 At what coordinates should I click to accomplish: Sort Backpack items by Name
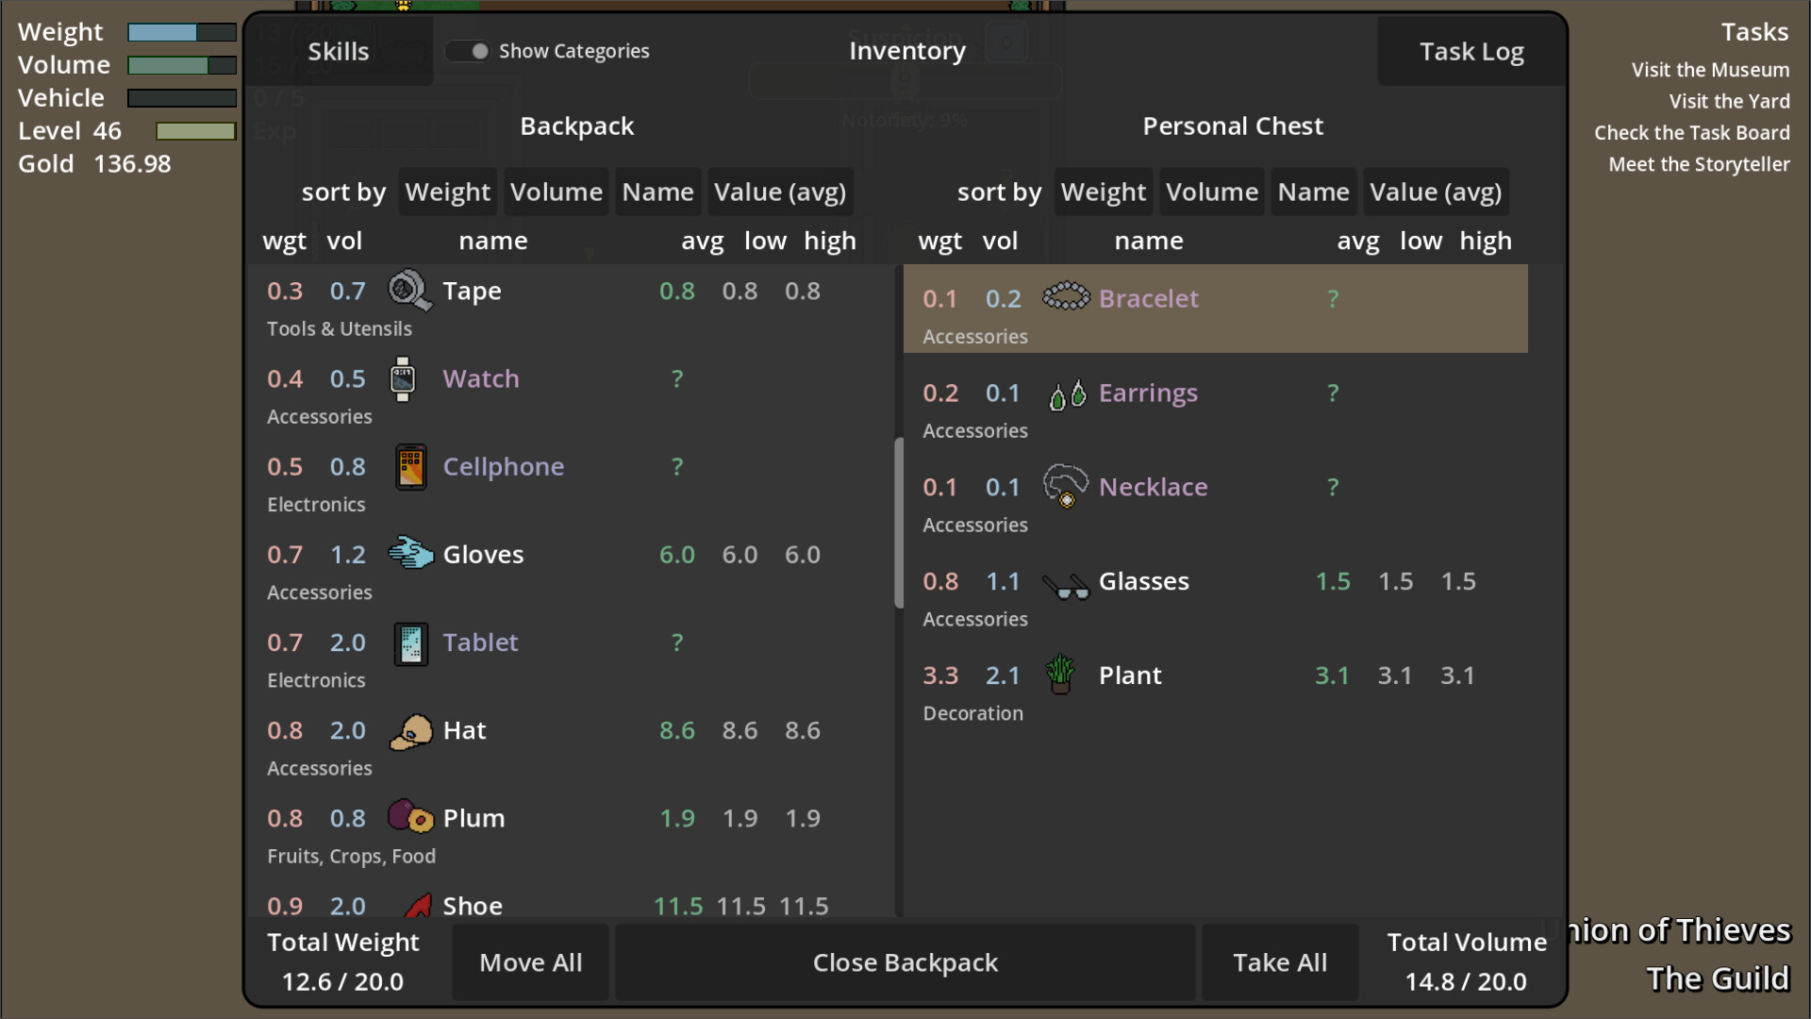point(657,192)
